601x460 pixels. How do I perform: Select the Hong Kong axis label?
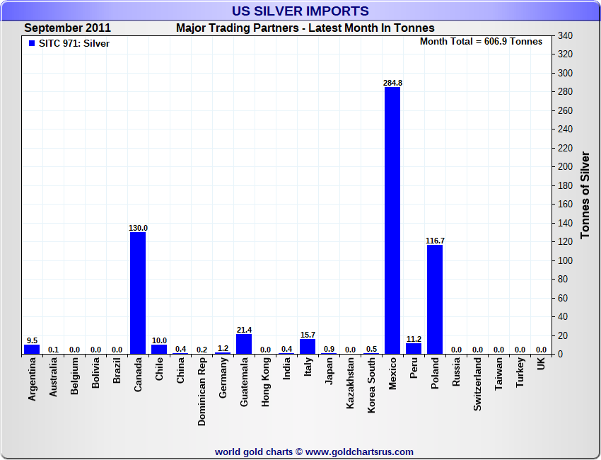[265, 382]
